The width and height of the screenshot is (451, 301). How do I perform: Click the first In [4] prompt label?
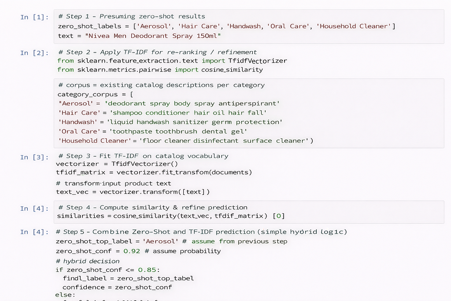[x=34, y=208]
